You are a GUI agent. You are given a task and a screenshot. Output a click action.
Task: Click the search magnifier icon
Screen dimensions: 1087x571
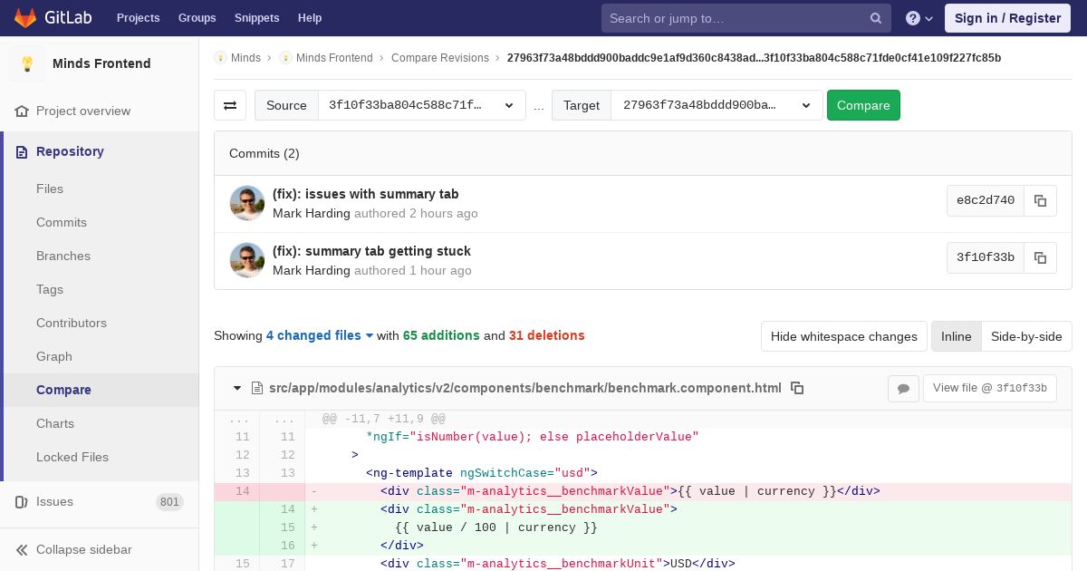(x=875, y=18)
